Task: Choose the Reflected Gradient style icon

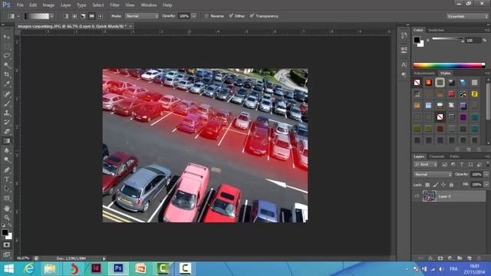Action: [92, 16]
